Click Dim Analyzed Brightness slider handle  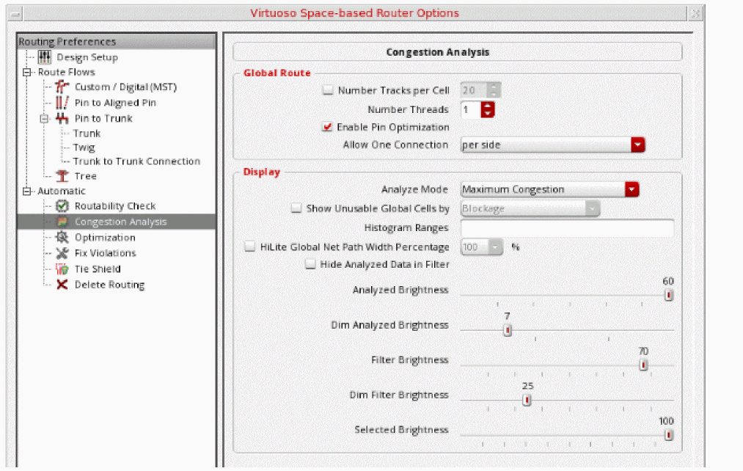click(507, 330)
